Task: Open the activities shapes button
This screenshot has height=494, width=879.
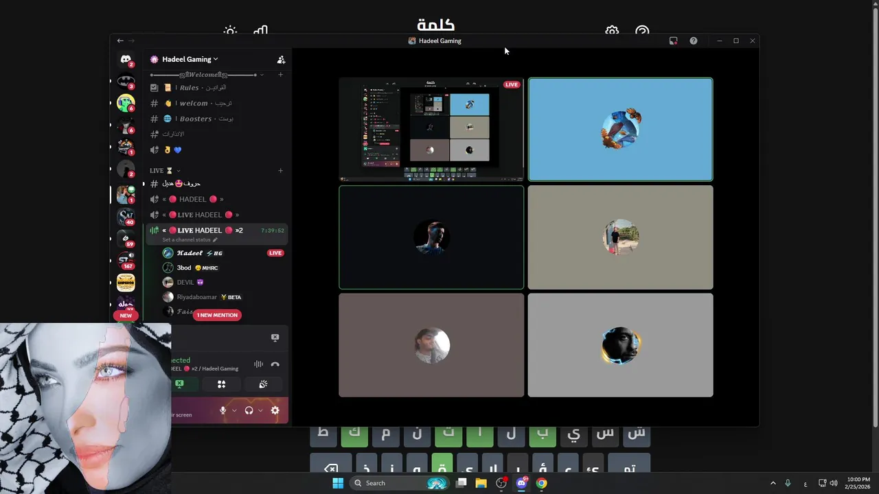Action: coord(221,384)
